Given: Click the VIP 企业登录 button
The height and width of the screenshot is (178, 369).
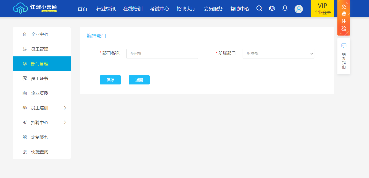Looking at the screenshot, I should (x=322, y=9).
